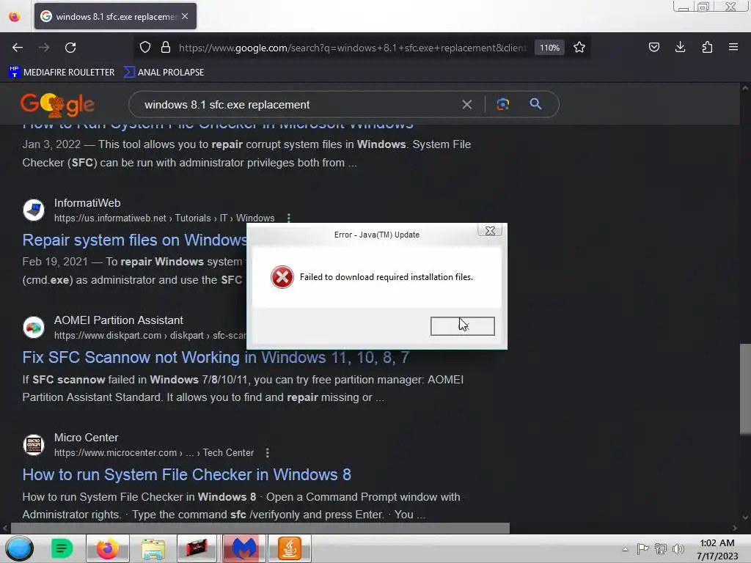Click Micro Center site name text
This screenshot has width=751, height=563.
[87, 438]
